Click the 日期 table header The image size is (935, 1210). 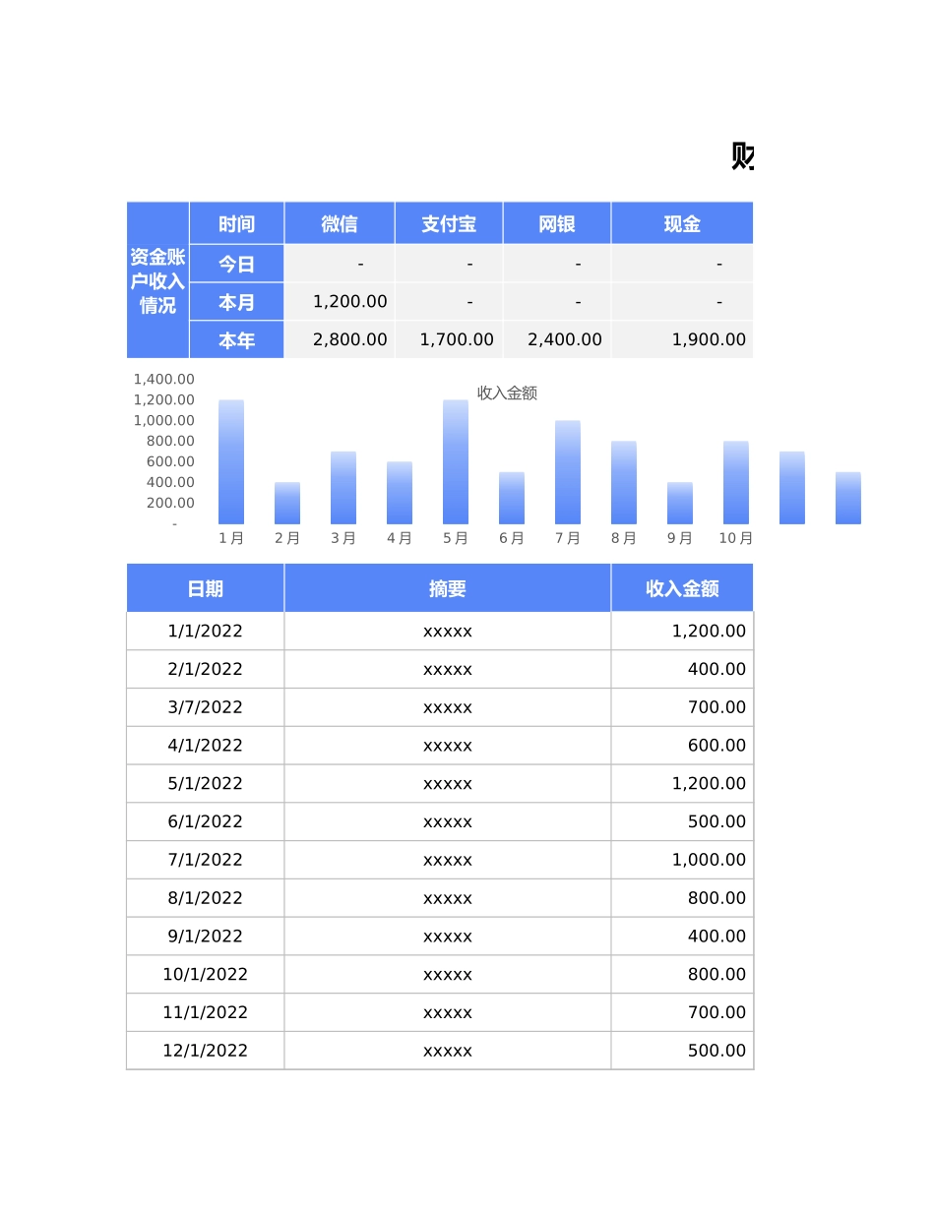tap(205, 587)
